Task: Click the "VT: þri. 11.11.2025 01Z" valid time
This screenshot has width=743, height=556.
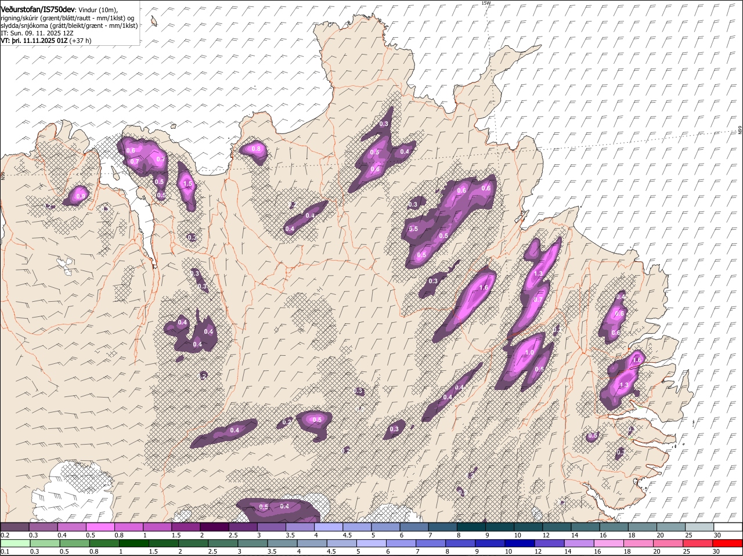Action: point(34,41)
